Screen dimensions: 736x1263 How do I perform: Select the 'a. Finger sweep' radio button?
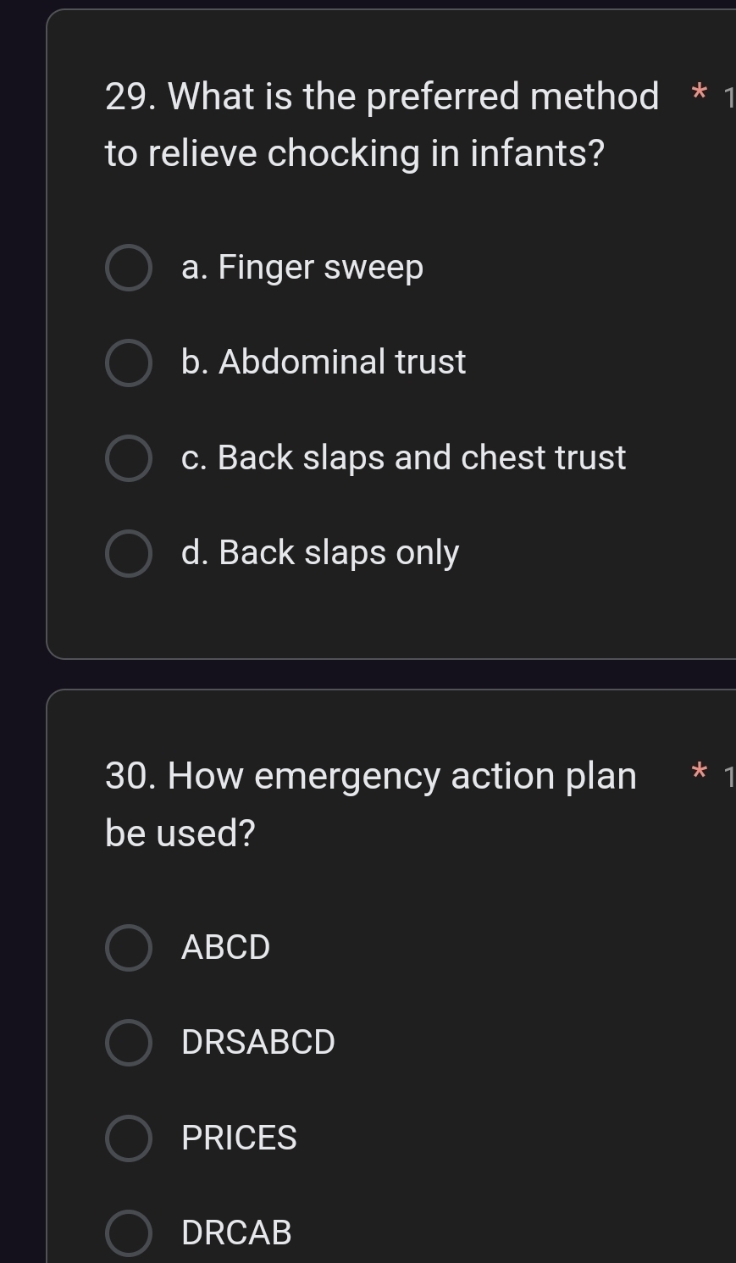point(129,268)
